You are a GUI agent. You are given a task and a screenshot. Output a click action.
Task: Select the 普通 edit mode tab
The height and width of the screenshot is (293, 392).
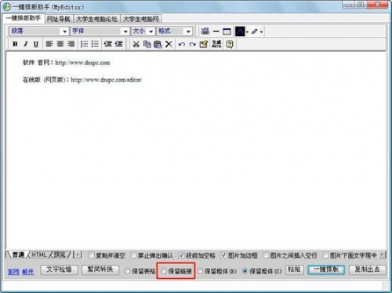coord(18,255)
